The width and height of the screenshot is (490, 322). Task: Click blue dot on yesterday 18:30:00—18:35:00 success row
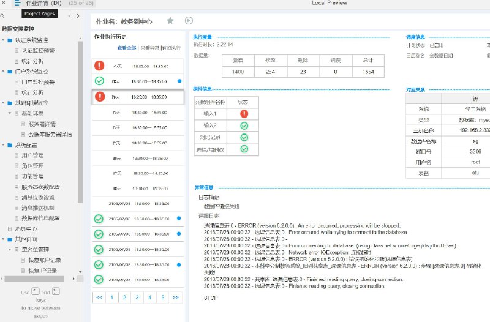coord(179,81)
